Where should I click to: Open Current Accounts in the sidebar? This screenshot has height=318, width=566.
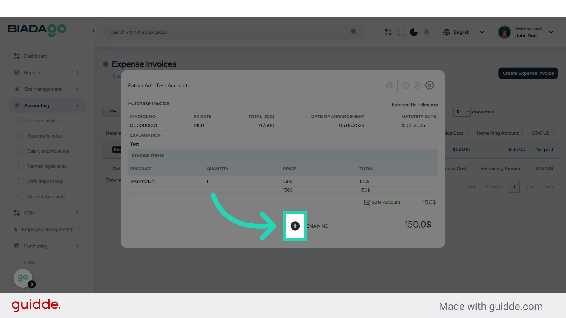click(46, 196)
